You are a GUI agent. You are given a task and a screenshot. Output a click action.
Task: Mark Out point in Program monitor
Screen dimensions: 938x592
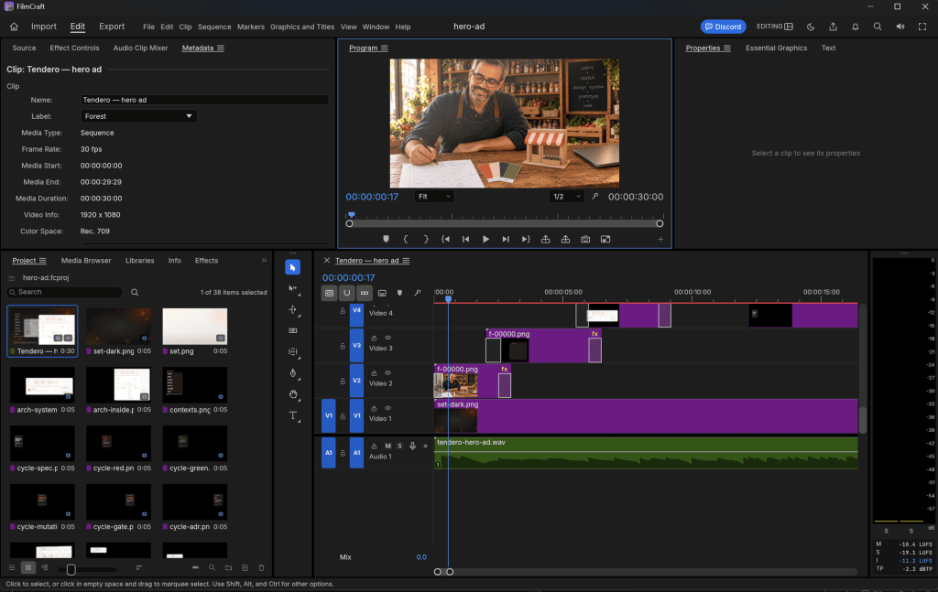425,239
